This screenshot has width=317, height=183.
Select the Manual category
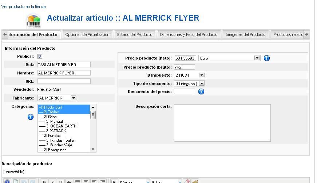(64, 121)
